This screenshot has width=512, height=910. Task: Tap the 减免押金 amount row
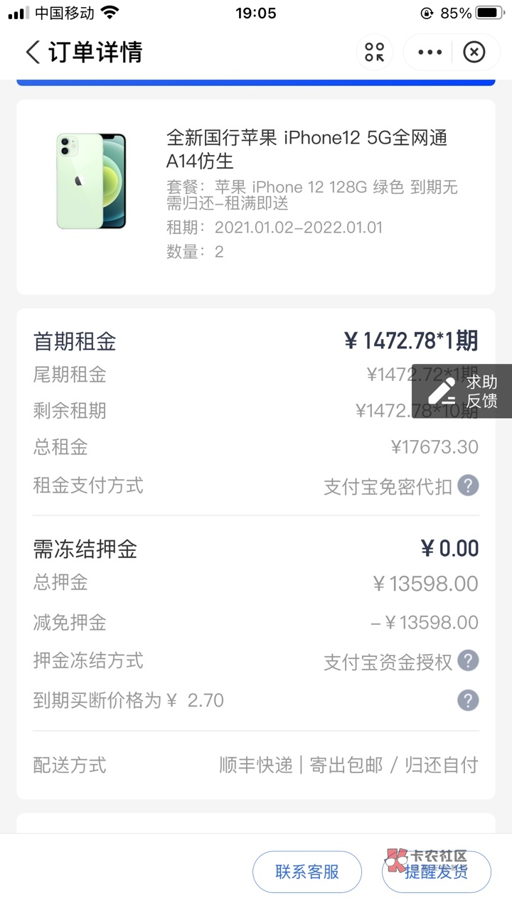(x=256, y=623)
